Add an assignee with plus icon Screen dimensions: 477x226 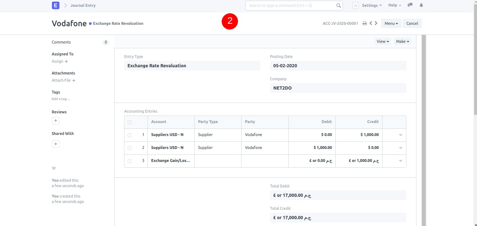tap(66, 62)
